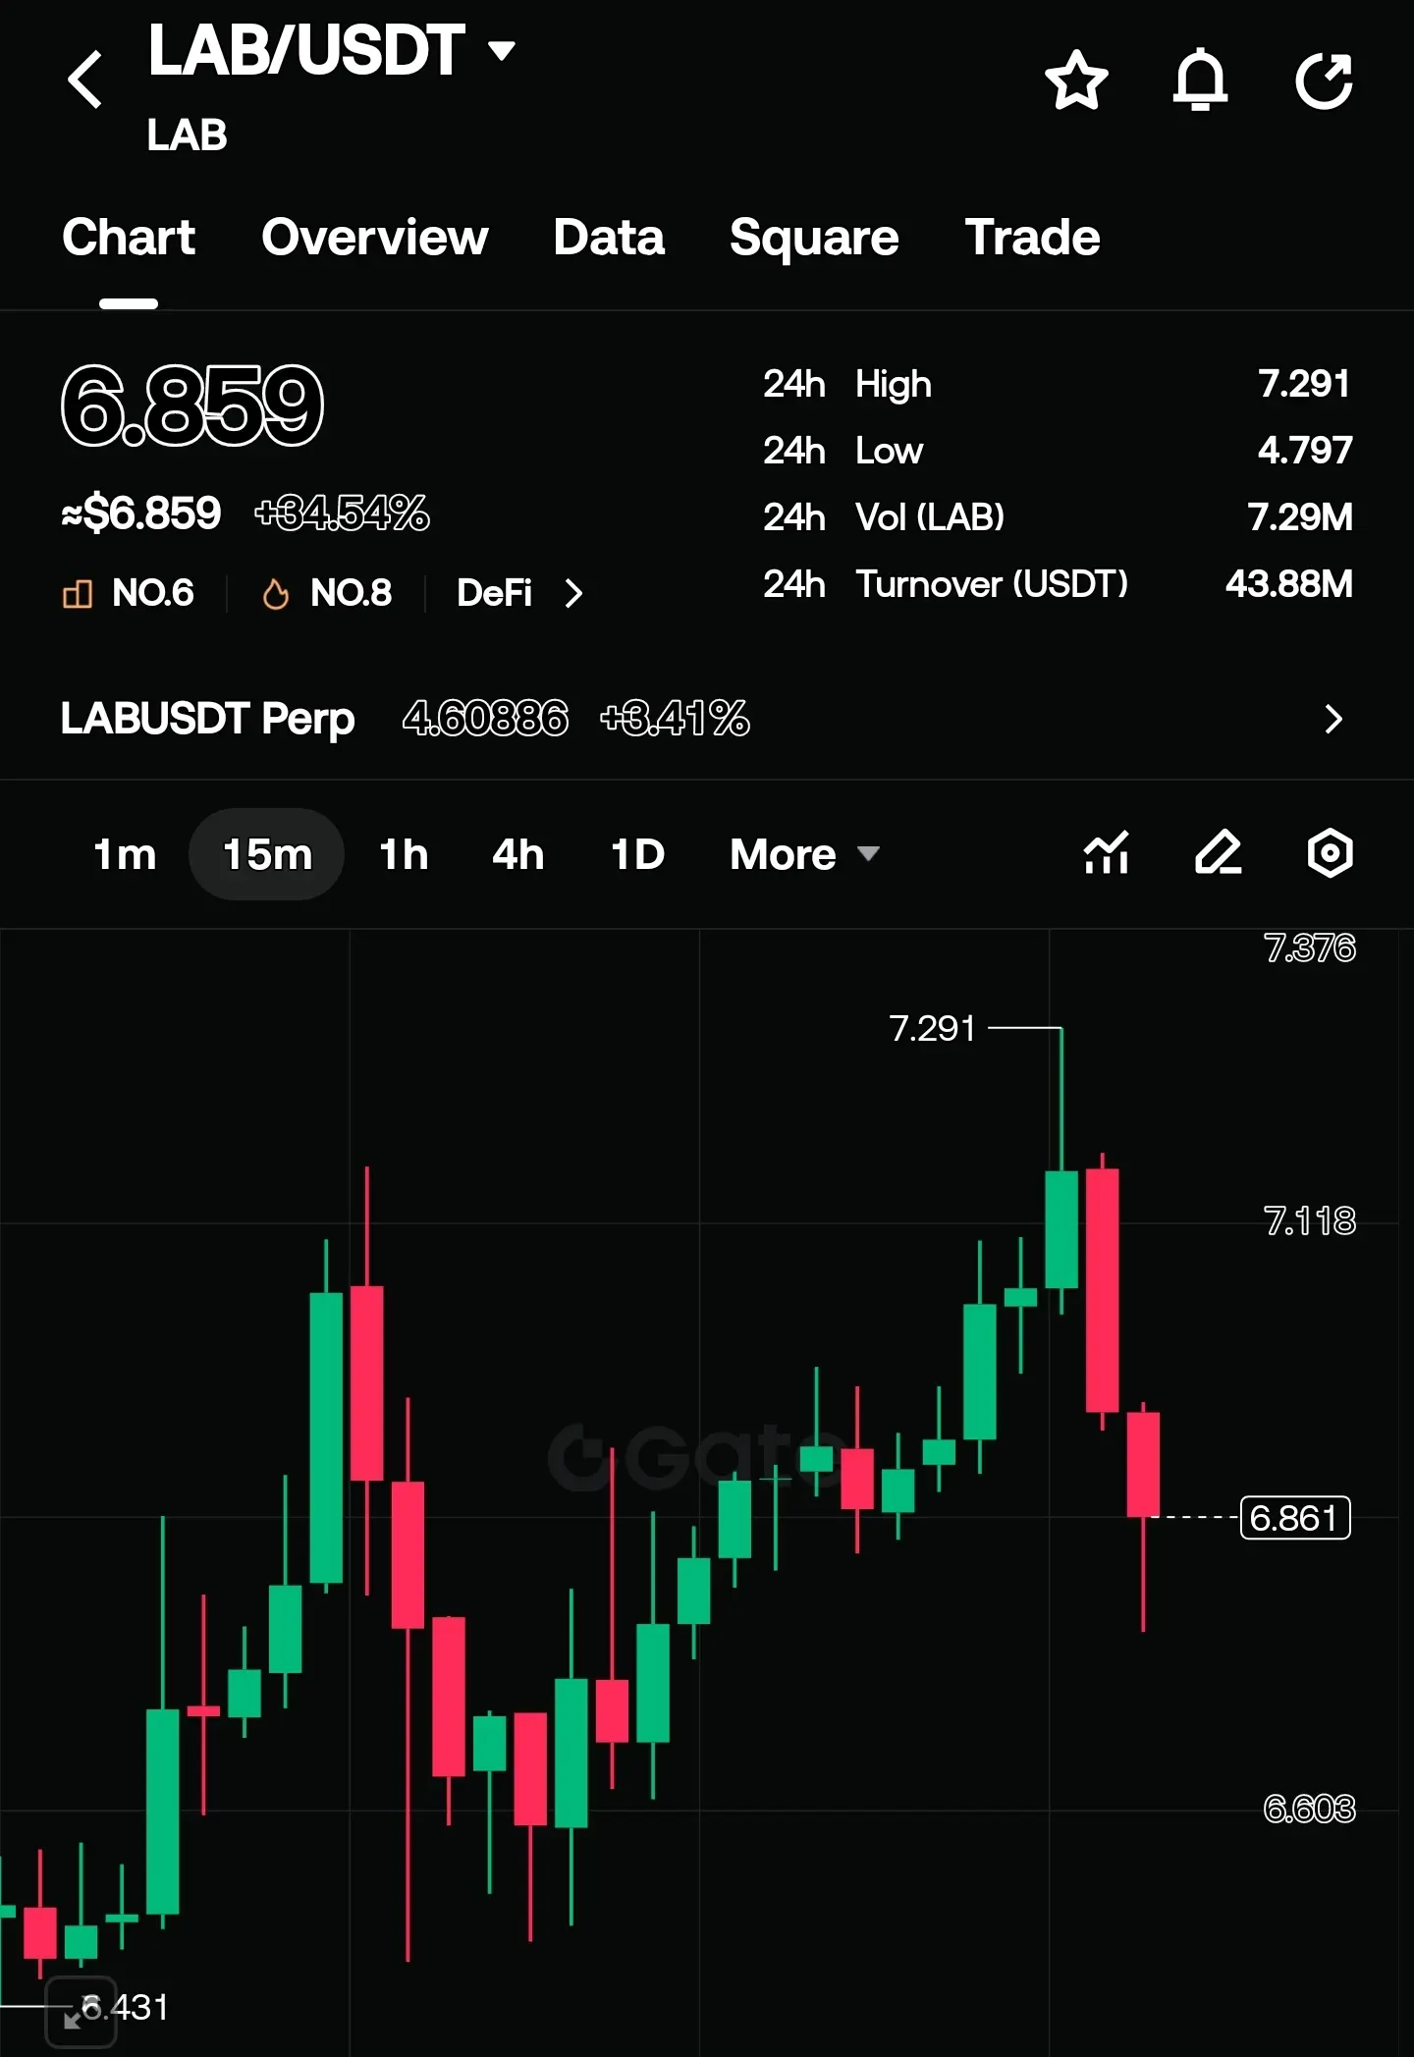
Task: Select the 15m timeframe
Action: [267, 854]
